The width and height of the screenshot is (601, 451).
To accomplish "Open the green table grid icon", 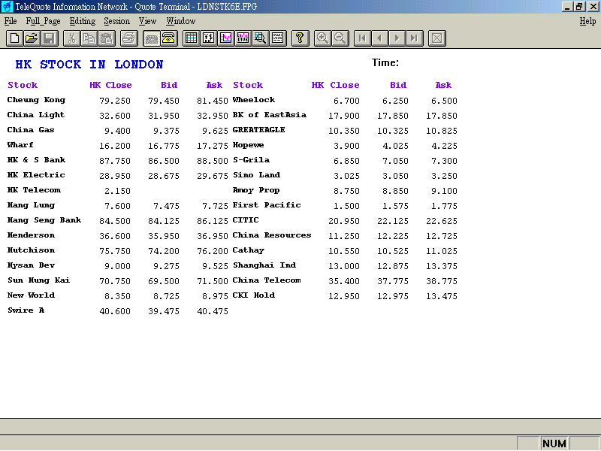I will click(x=191, y=38).
